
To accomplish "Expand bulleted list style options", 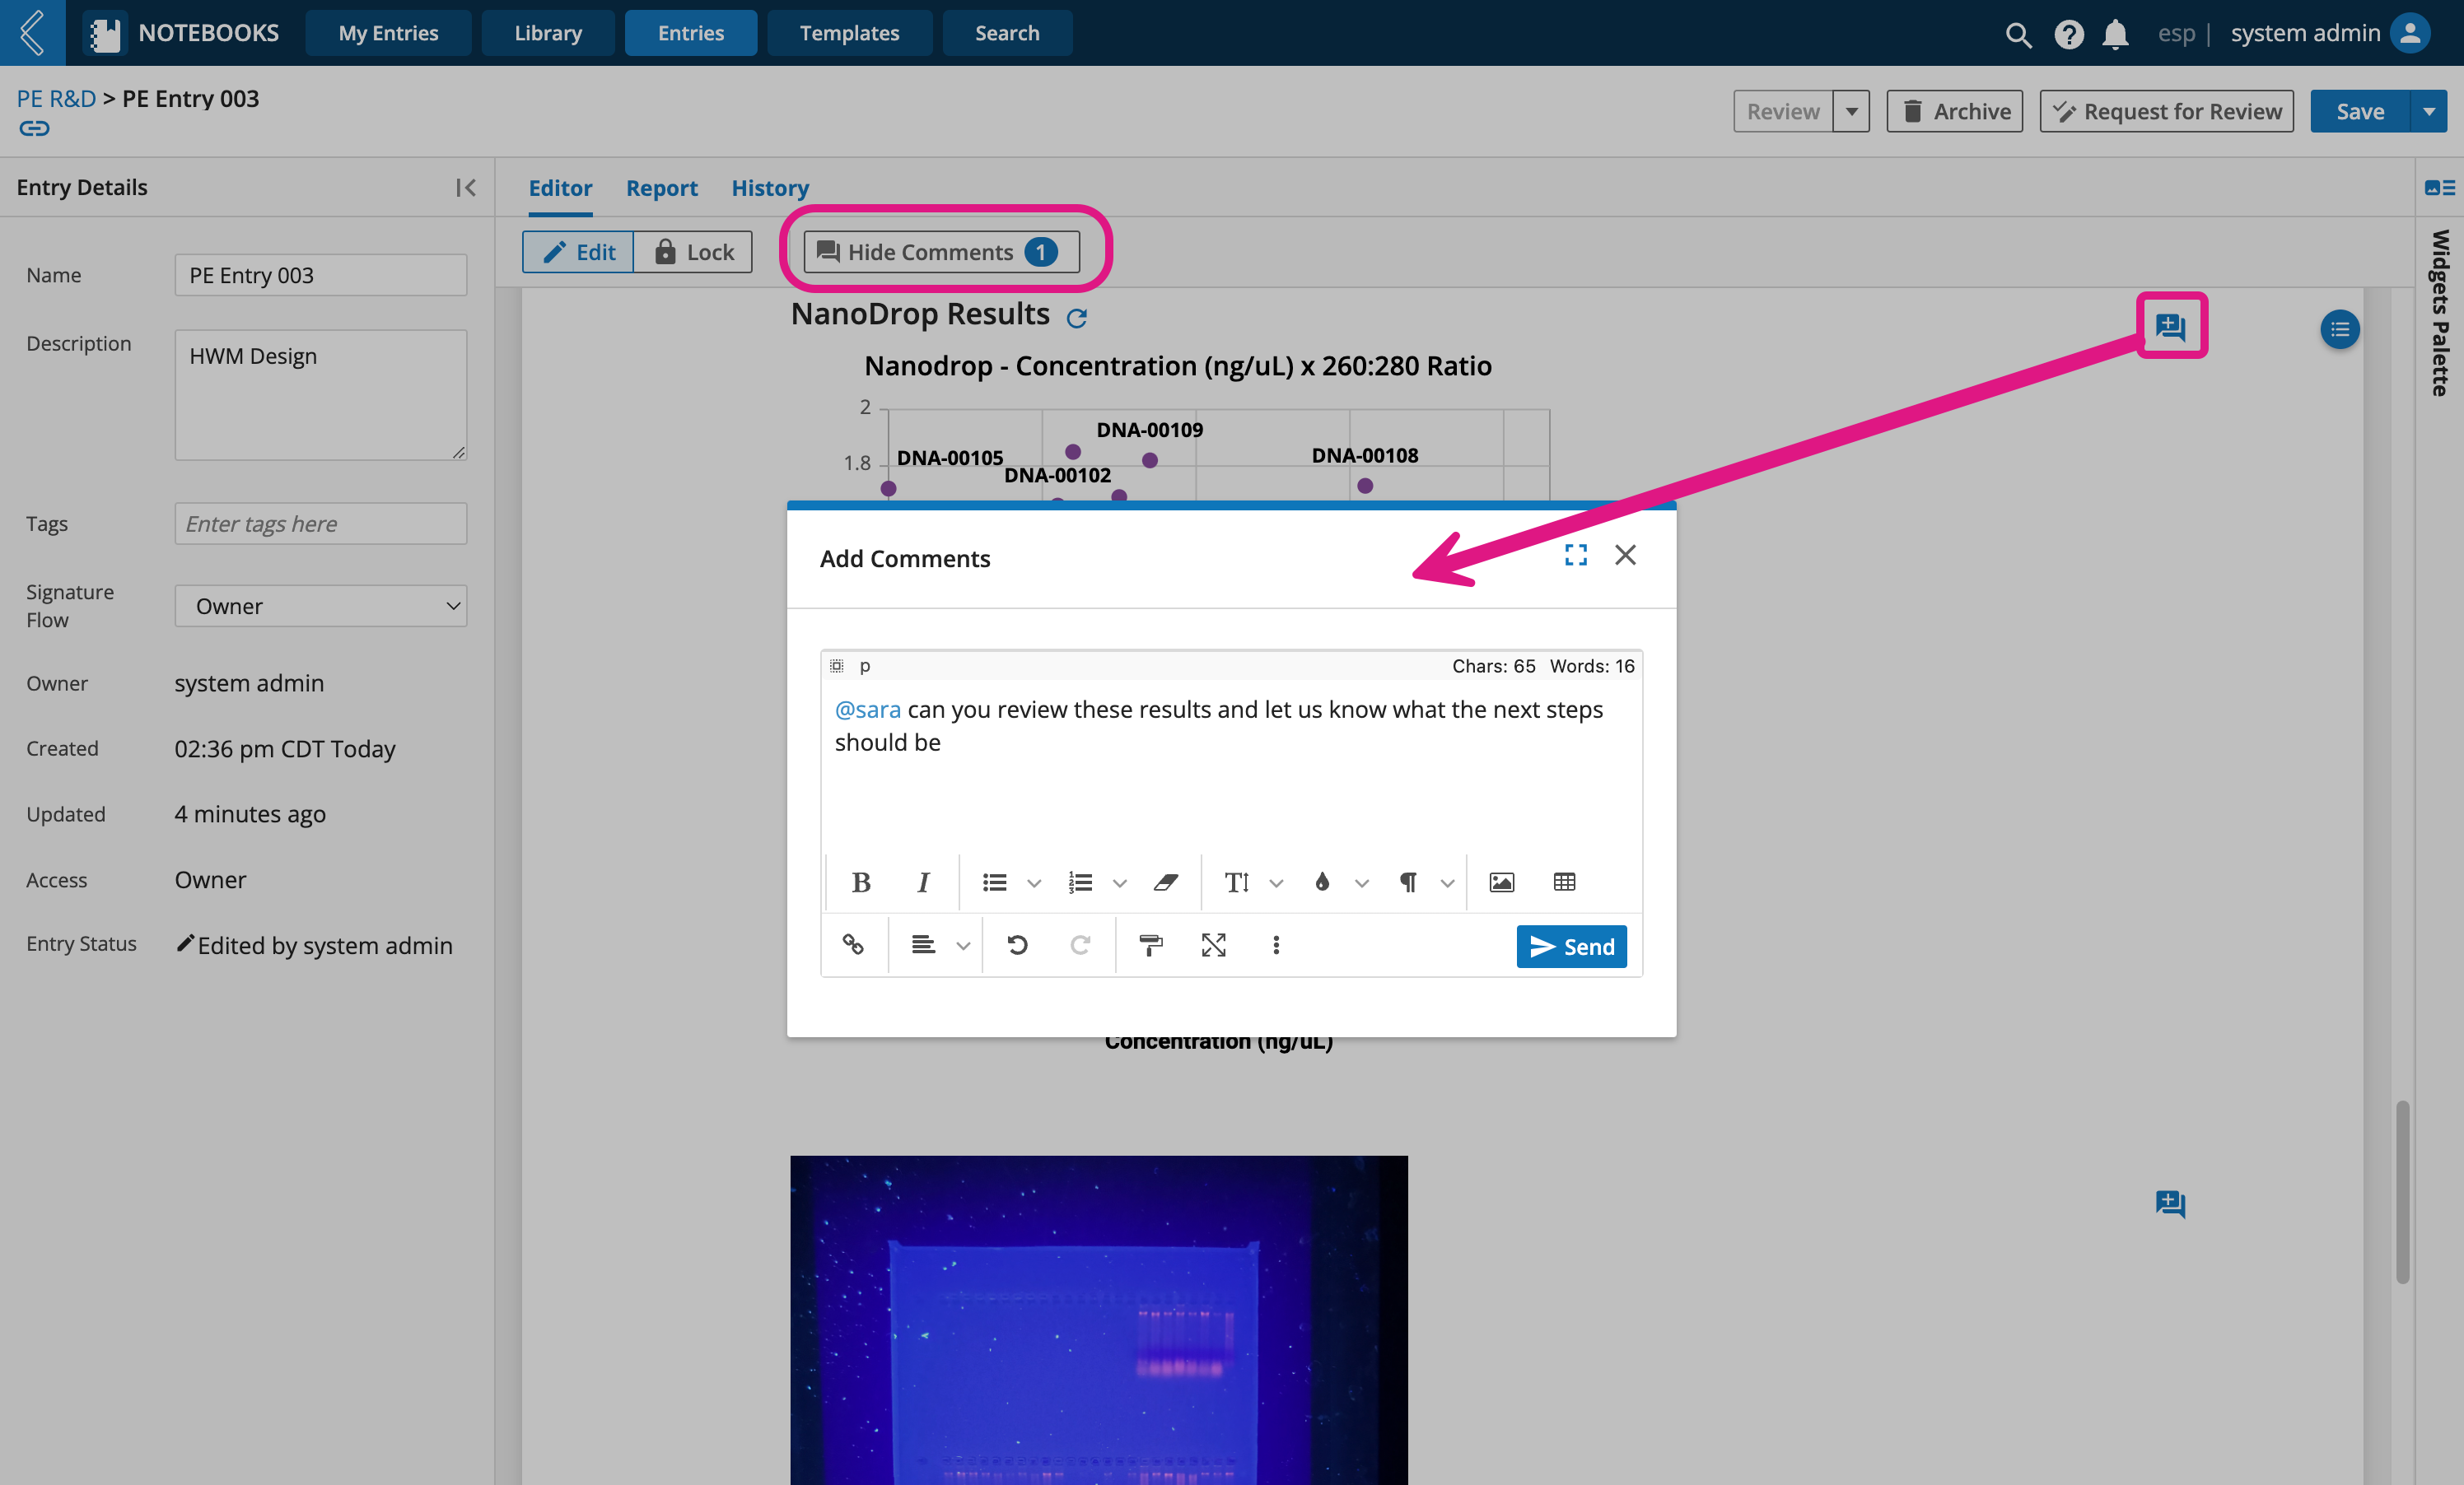I will 1034,883.
